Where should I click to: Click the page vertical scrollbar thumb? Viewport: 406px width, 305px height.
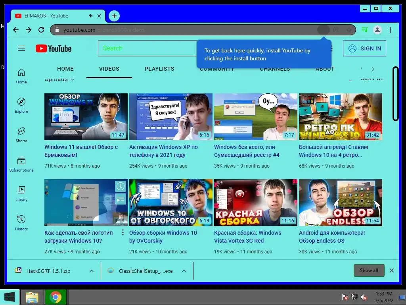pyautogui.click(x=395, y=94)
